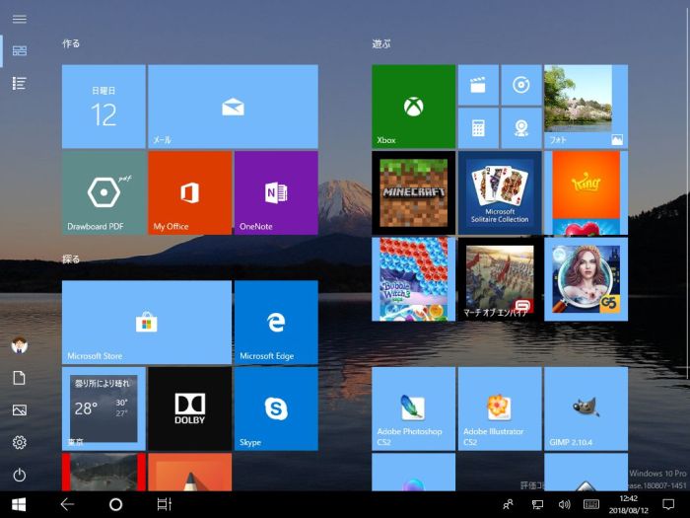690x518 pixels.
Task: Switch to the Pinned tiles view
Action: tap(19, 50)
